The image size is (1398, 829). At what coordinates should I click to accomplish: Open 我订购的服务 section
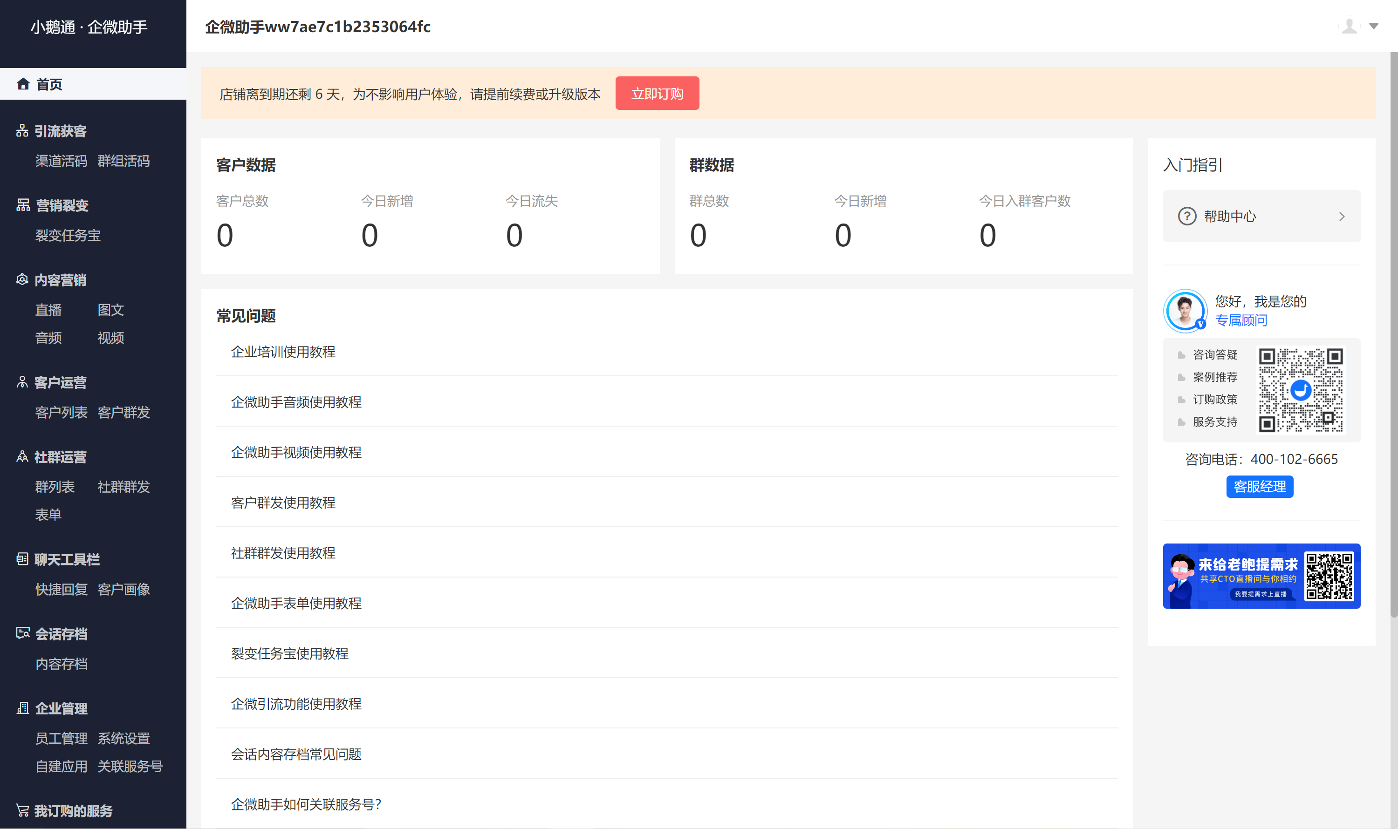pyautogui.click(x=73, y=810)
